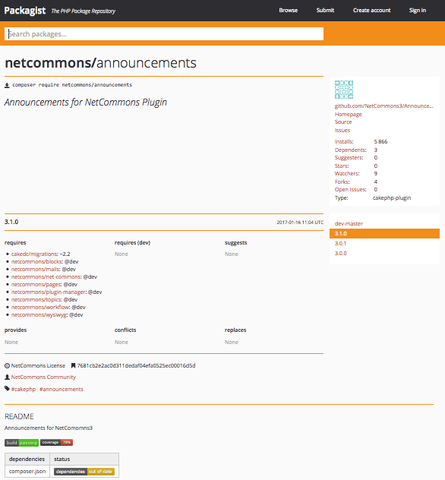Click the author person icon

7,377
